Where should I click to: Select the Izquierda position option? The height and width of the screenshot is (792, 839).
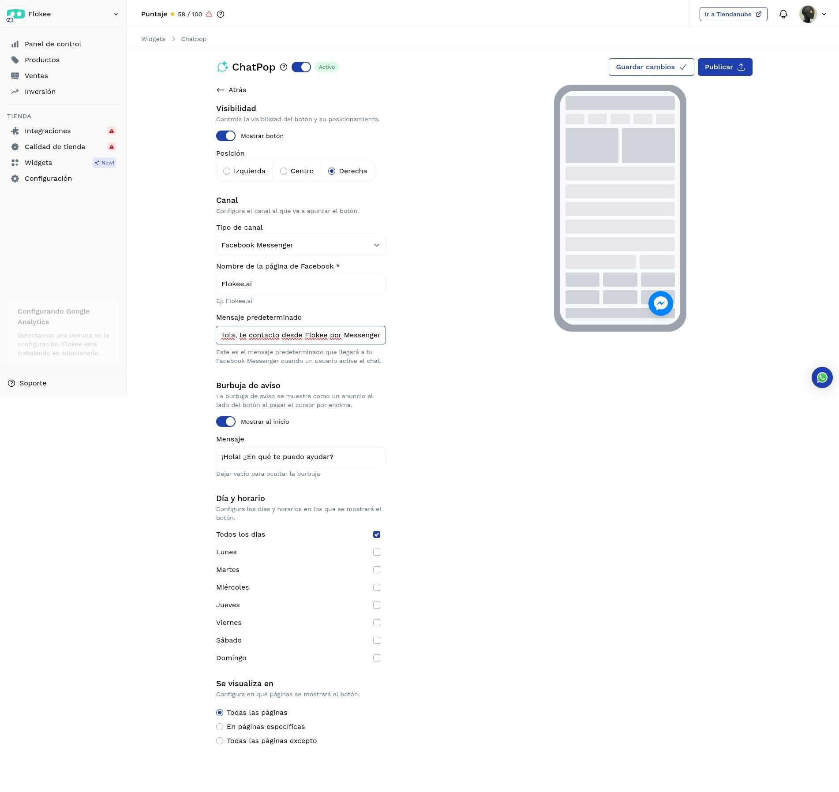coord(227,171)
